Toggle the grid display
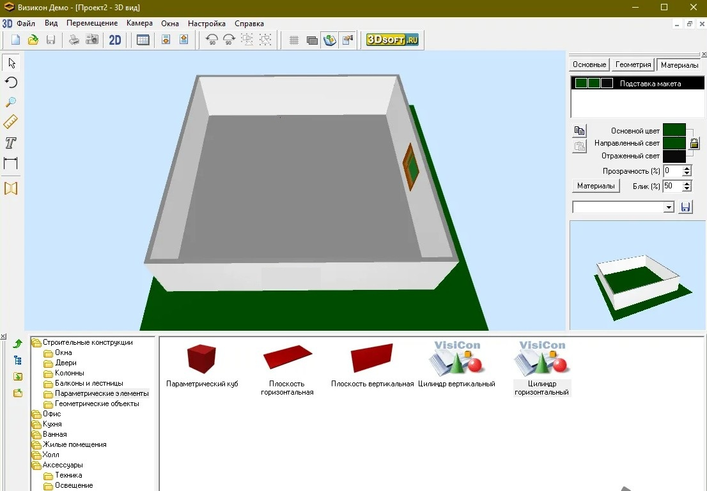 (x=293, y=40)
